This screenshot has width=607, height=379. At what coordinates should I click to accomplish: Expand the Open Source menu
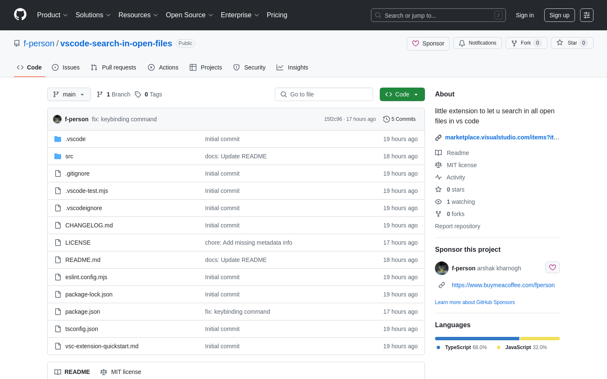point(190,15)
